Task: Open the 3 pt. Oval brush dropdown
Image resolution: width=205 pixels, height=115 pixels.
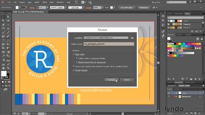Action: pyautogui.click(x=83, y=8)
